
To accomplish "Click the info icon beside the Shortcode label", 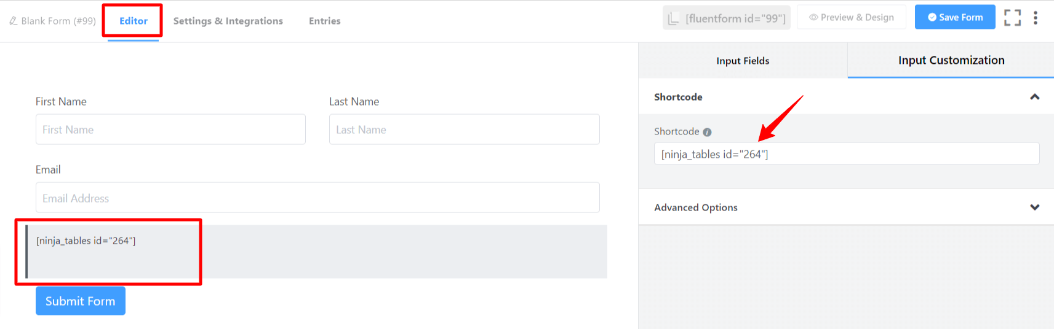I will [x=707, y=132].
